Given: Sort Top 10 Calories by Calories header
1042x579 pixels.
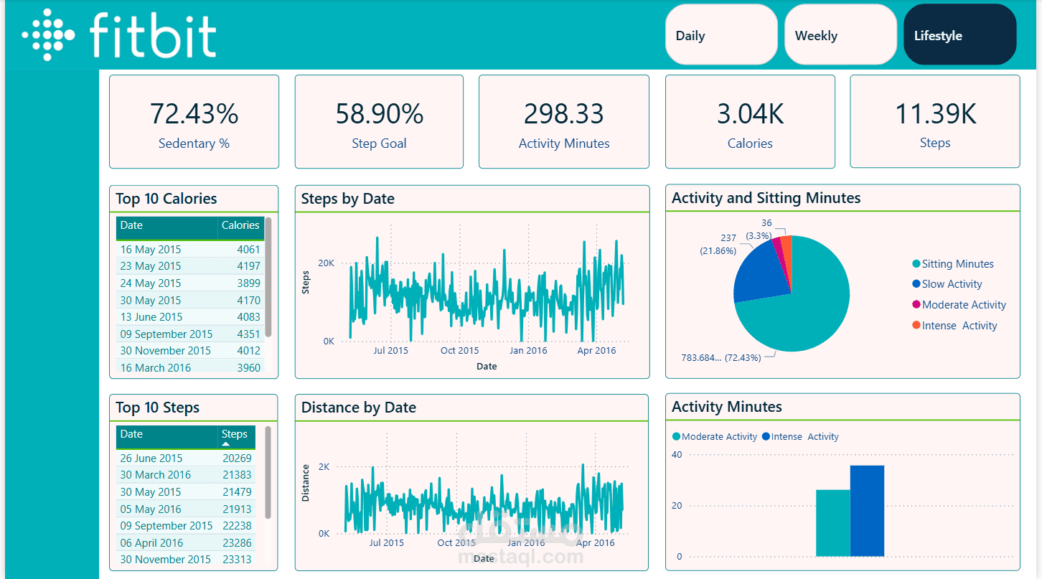Looking at the screenshot, I should coord(240,227).
